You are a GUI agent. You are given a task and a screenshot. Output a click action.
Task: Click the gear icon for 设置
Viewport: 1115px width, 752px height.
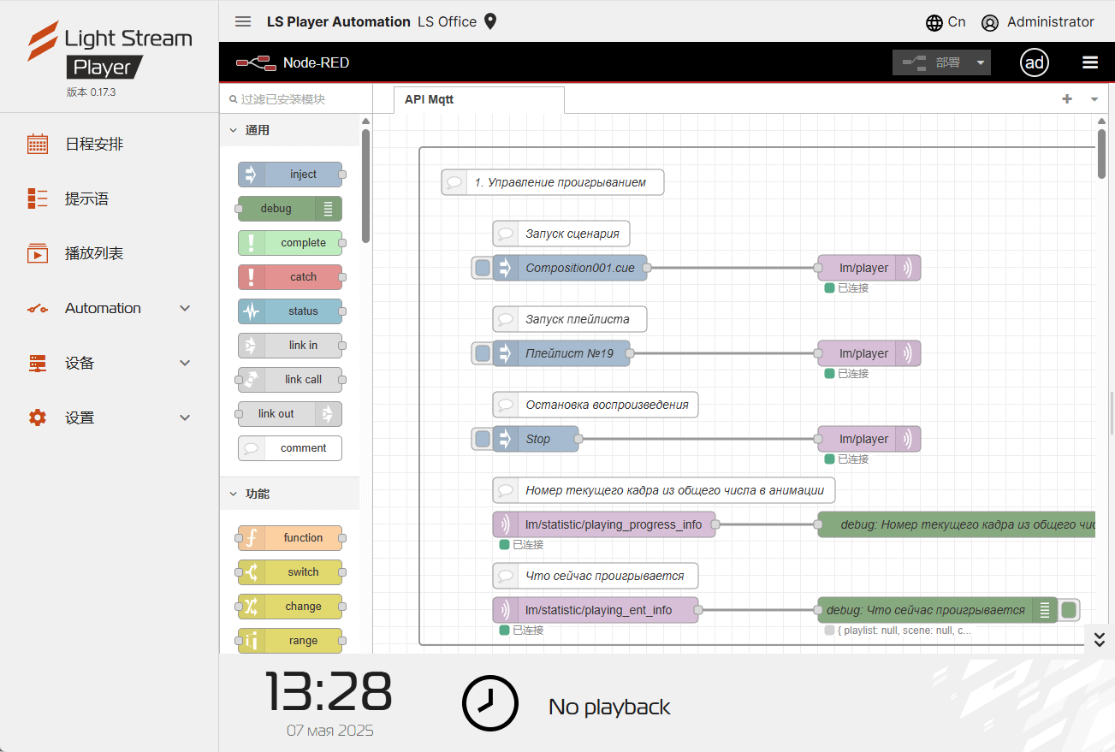tap(38, 417)
